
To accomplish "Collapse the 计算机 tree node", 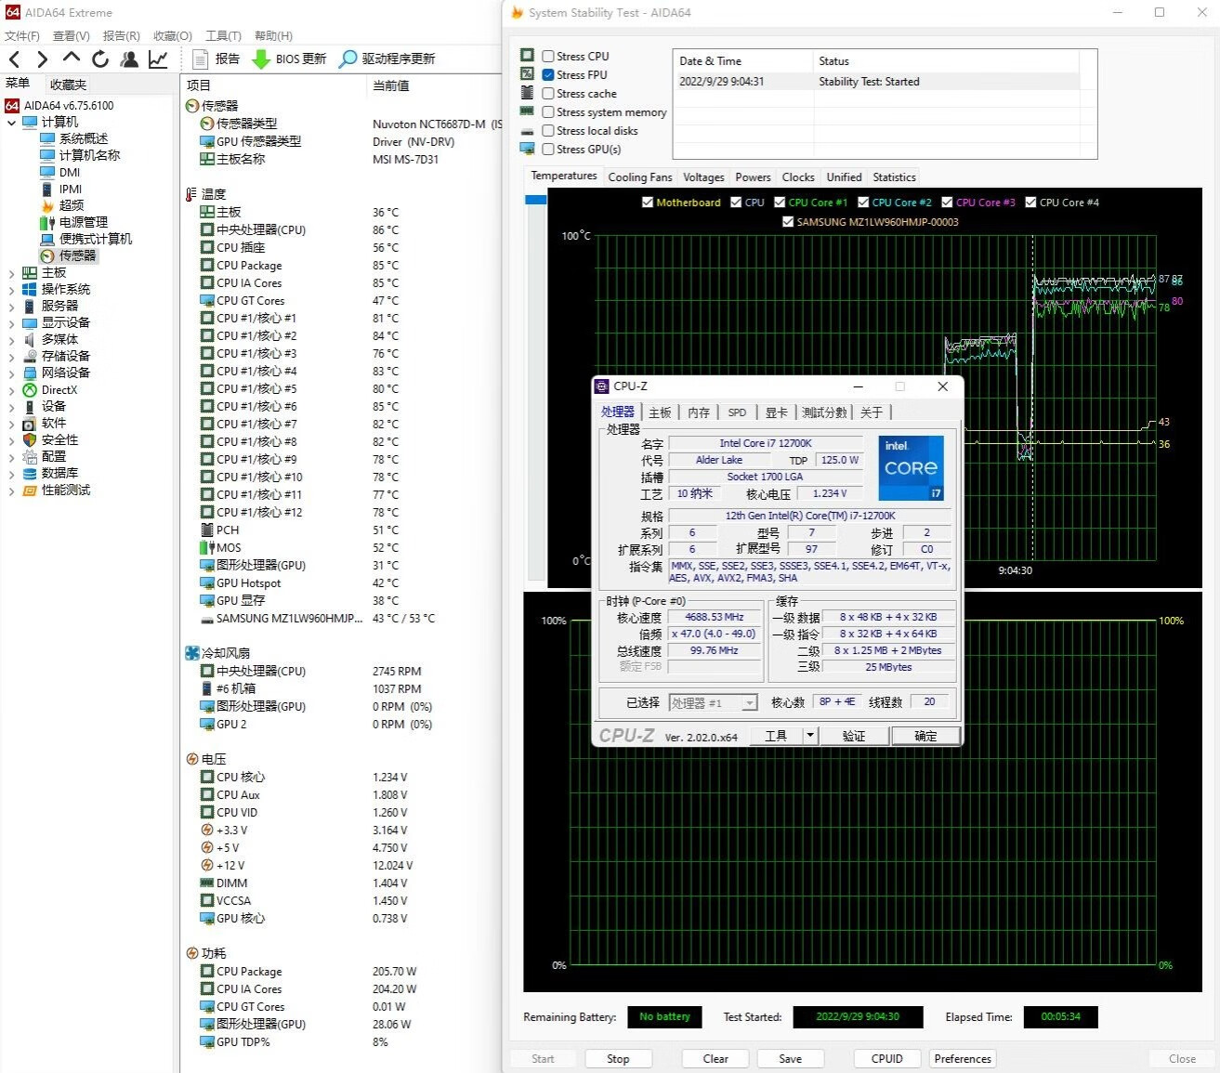I will click(x=11, y=123).
